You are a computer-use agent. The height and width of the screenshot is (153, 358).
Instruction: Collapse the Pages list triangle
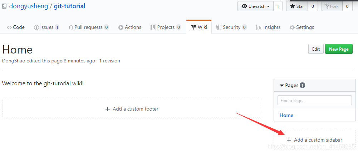point(282,86)
